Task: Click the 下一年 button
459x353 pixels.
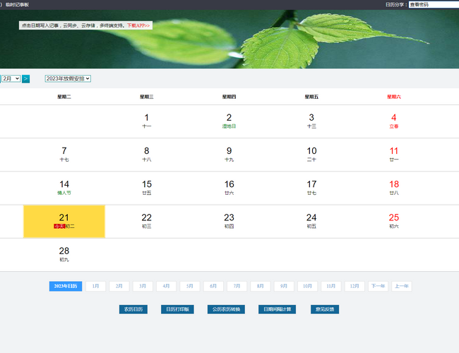Action: (378, 286)
